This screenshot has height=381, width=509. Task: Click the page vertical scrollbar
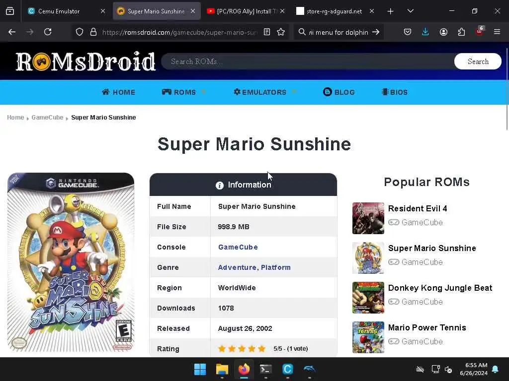(x=507, y=89)
